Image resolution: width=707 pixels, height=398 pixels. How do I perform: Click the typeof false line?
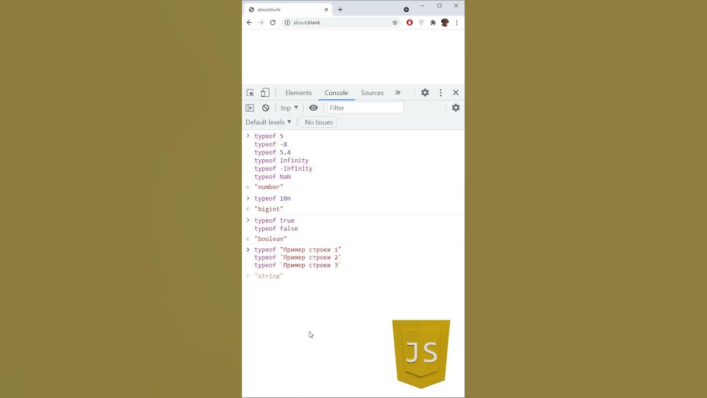coord(276,228)
